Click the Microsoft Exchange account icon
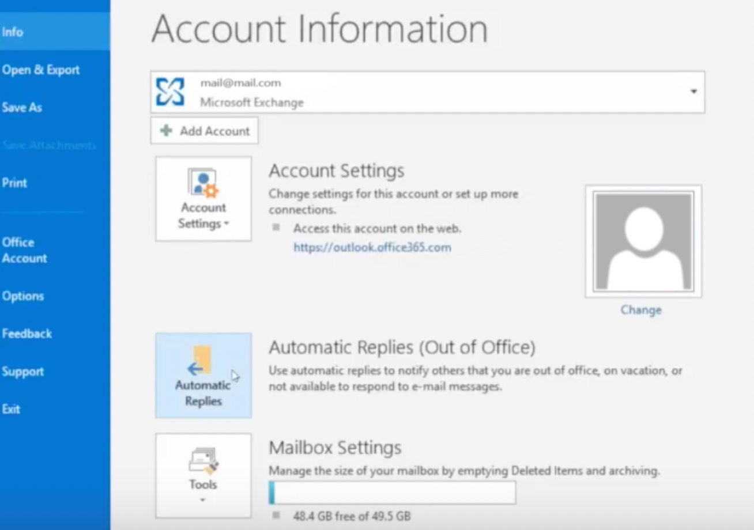 coord(171,92)
